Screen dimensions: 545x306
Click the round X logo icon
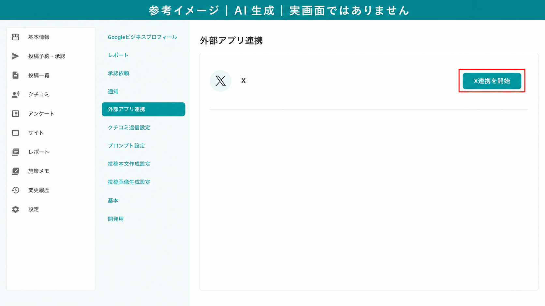[x=221, y=81]
